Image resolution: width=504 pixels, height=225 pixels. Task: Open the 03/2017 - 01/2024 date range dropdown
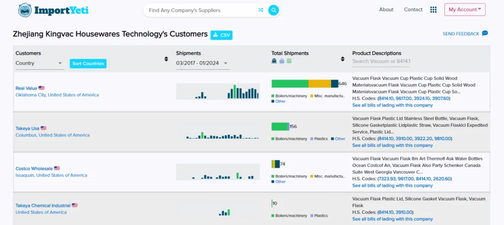pyautogui.click(x=203, y=63)
